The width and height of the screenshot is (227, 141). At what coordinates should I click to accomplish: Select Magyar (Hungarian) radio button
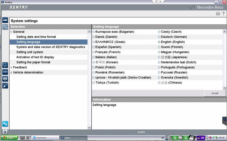click(x=159, y=52)
